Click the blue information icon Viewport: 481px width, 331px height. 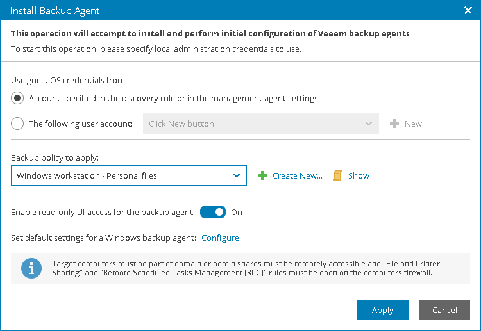(x=31, y=268)
